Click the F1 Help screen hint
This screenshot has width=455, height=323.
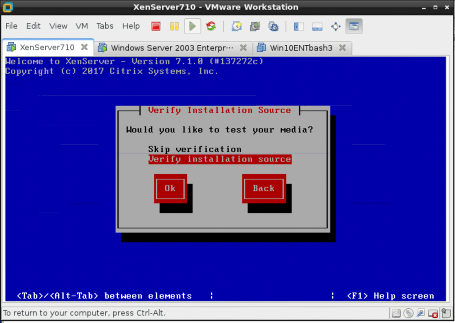[390, 296]
